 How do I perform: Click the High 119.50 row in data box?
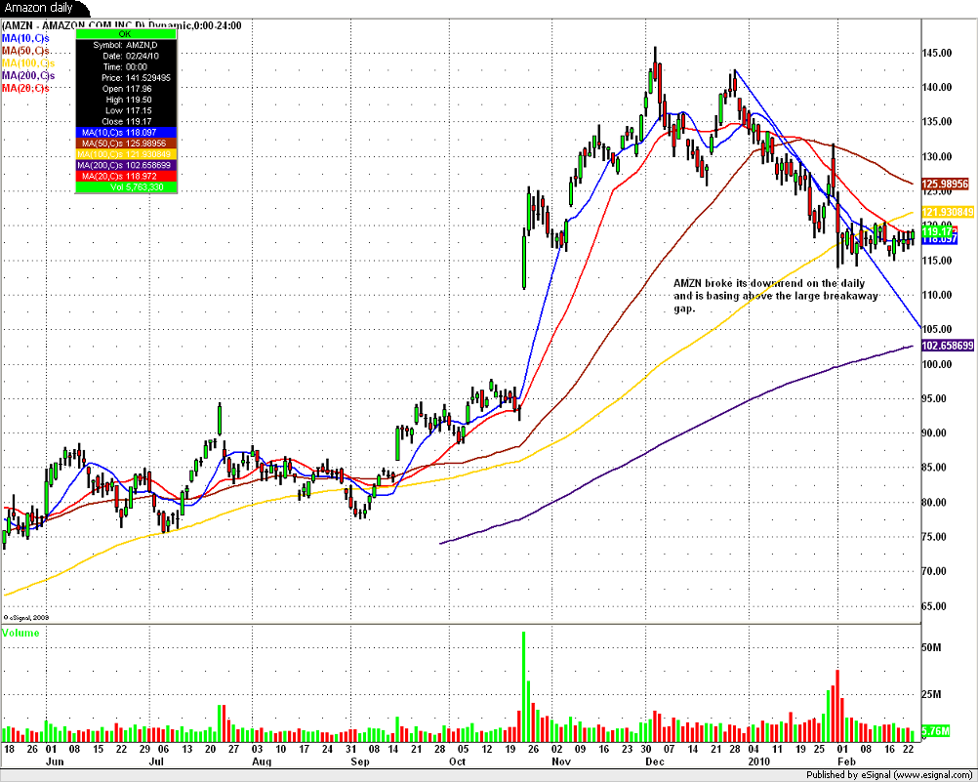coord(125,100)
